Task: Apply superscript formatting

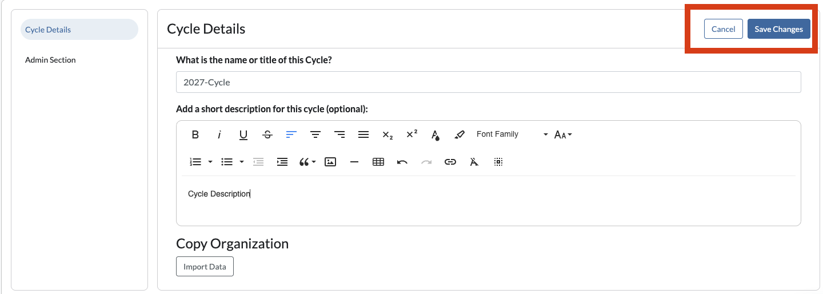Action: coord(411,134)
